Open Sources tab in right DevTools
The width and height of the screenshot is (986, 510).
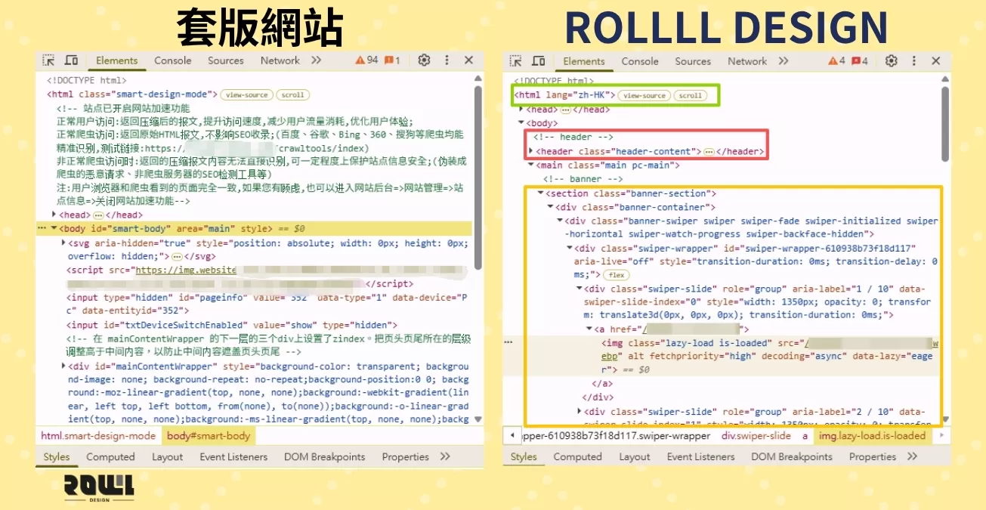[x=693, y=61]
